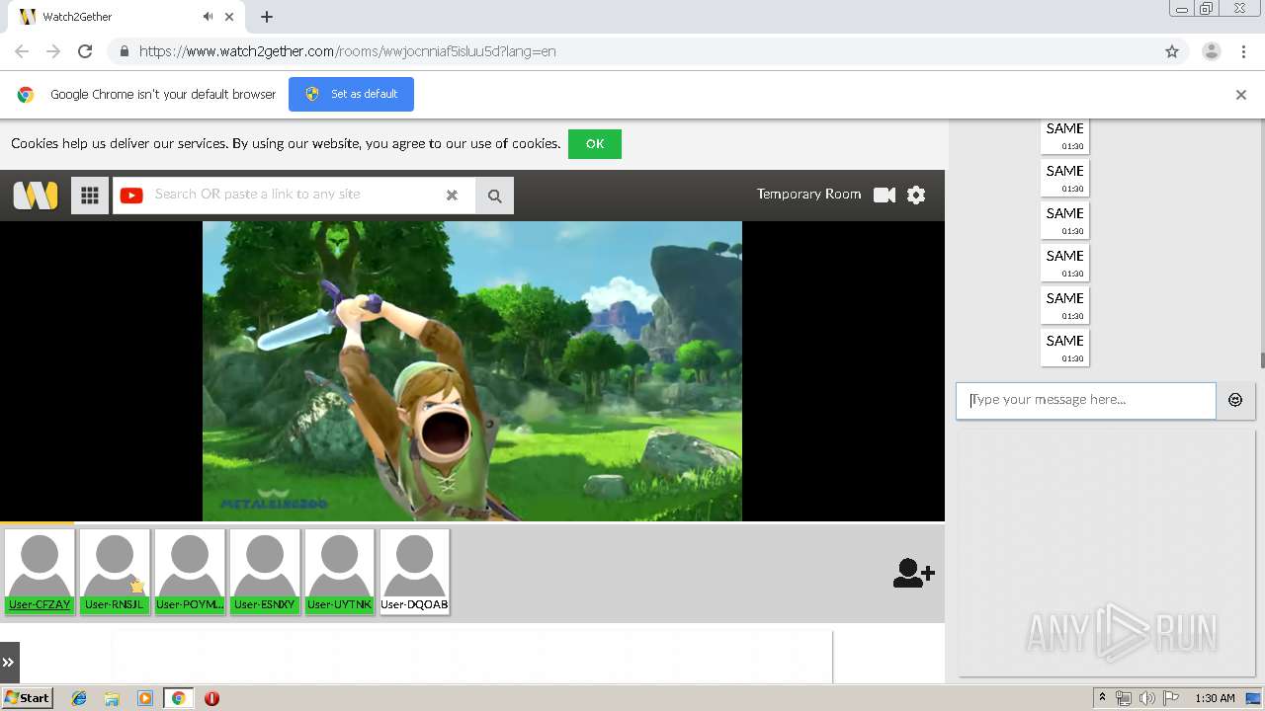This screenshot has height=711, width=1265.
Task: Dismiss the default browser notification bar
Action: tap(1241, 95)
